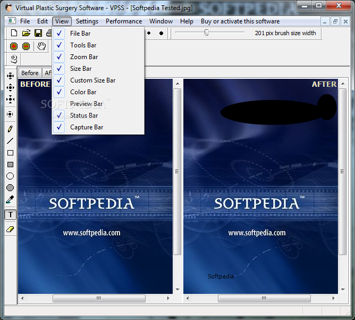The height and width of the screenshot is (320, 355).
Task: Select the pinch warp tool with clustered dots
Action: [x=10, y=76]
